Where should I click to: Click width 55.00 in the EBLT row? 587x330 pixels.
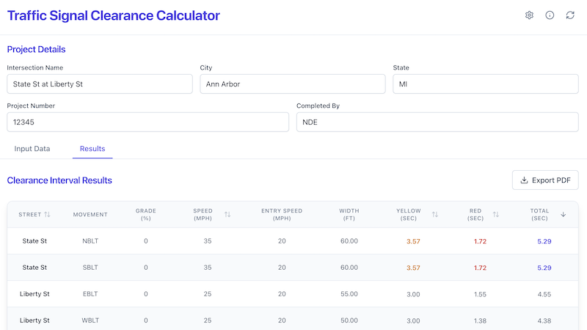tap(349, 294)
